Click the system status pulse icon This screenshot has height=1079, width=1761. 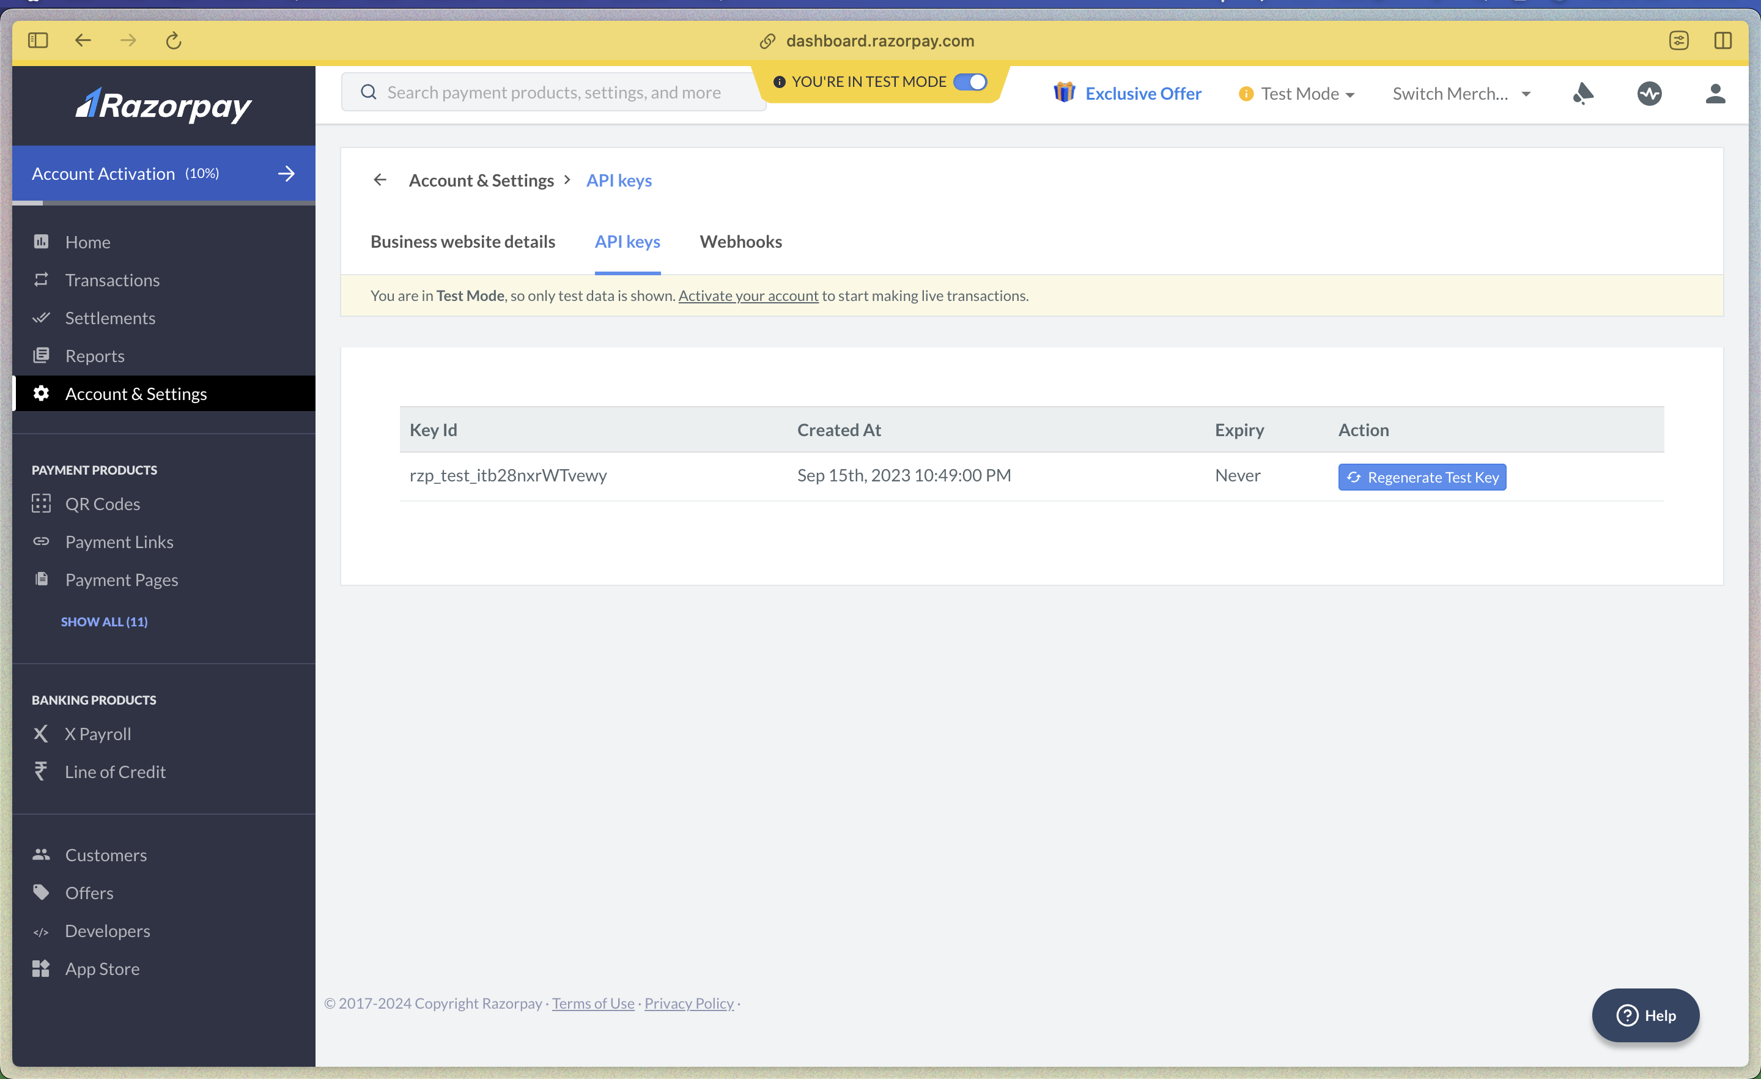(x=1648, y=93)
